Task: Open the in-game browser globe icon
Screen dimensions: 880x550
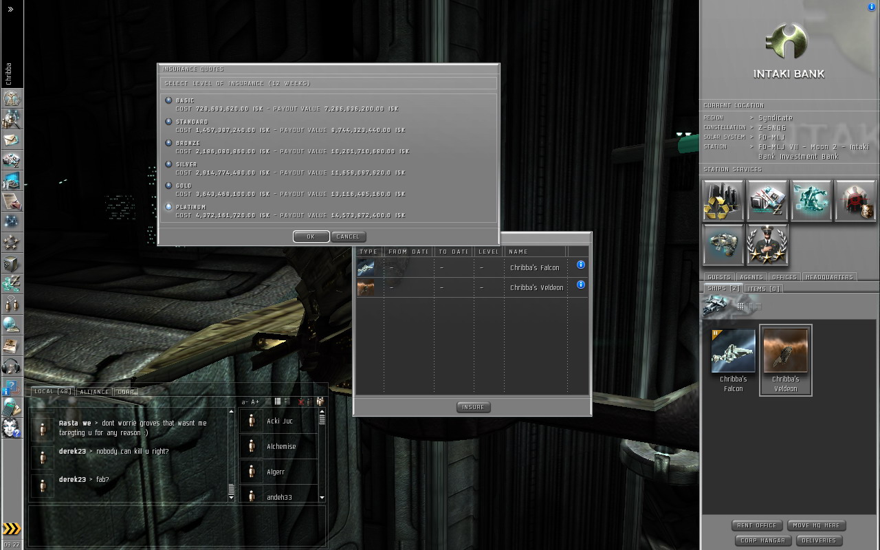Action: coord(12,324)
